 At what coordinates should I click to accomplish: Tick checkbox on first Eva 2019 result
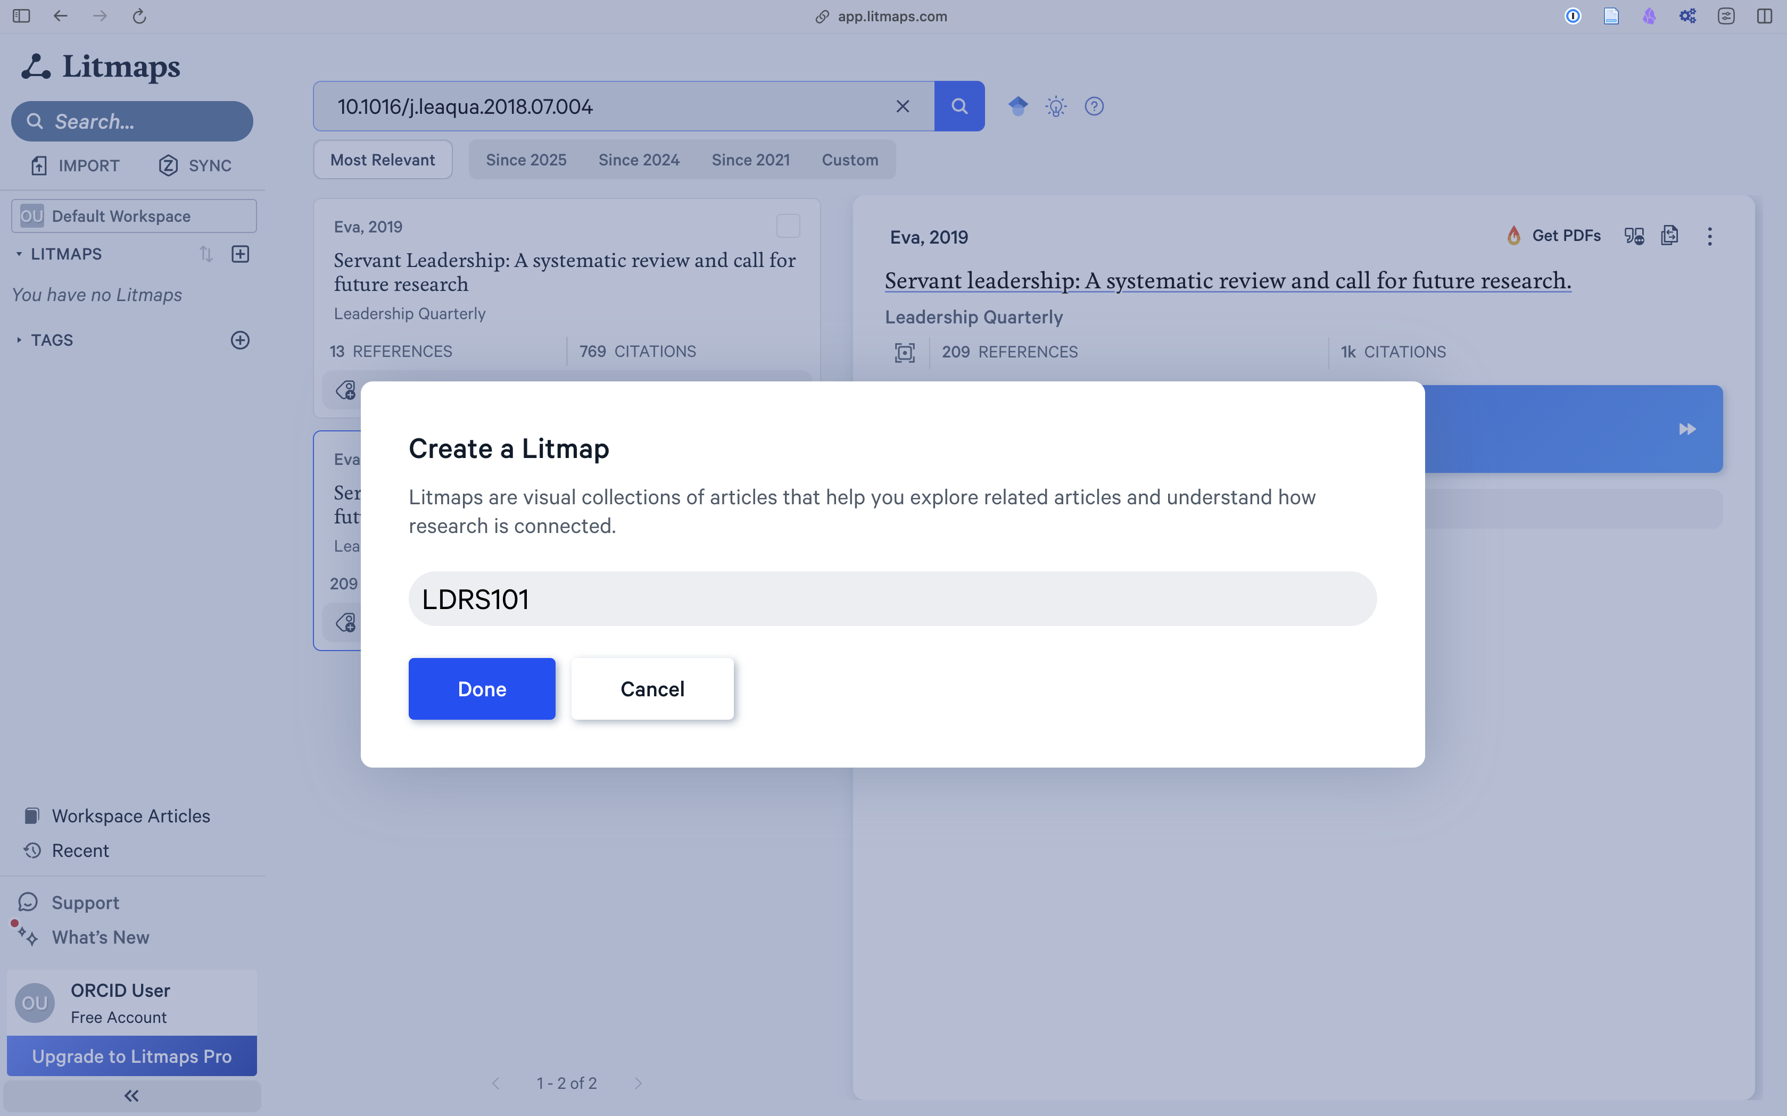[x=788, y=226]
